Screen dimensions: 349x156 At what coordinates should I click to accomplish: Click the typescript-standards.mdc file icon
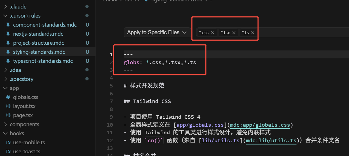pos(8,61)
